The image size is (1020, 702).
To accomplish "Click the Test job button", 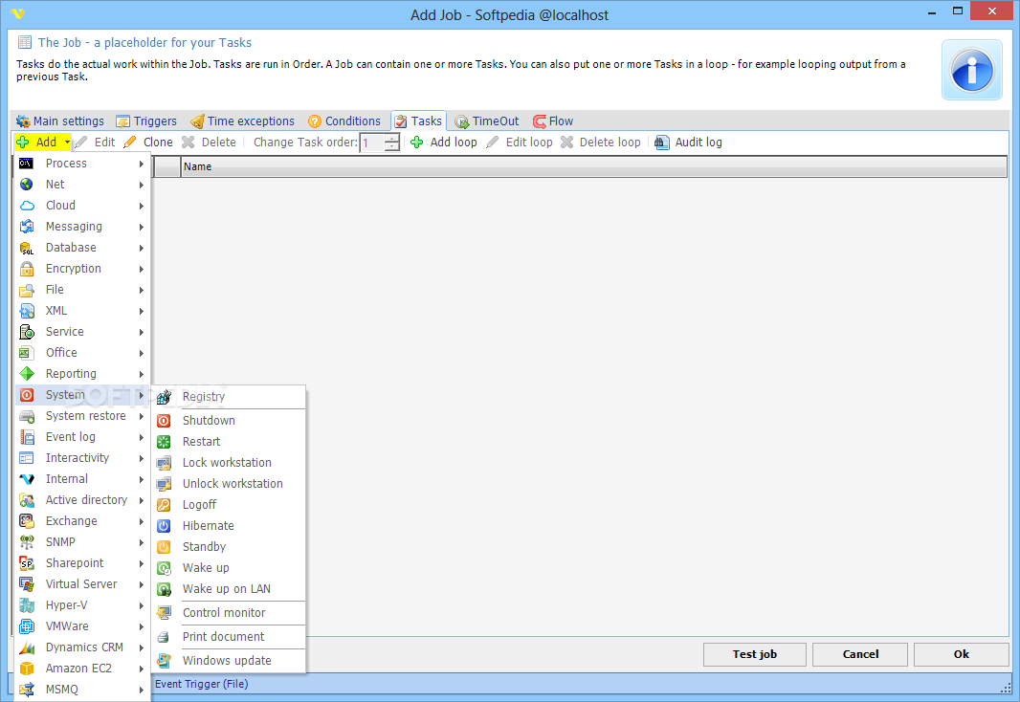I will click(x=755, y=654).
